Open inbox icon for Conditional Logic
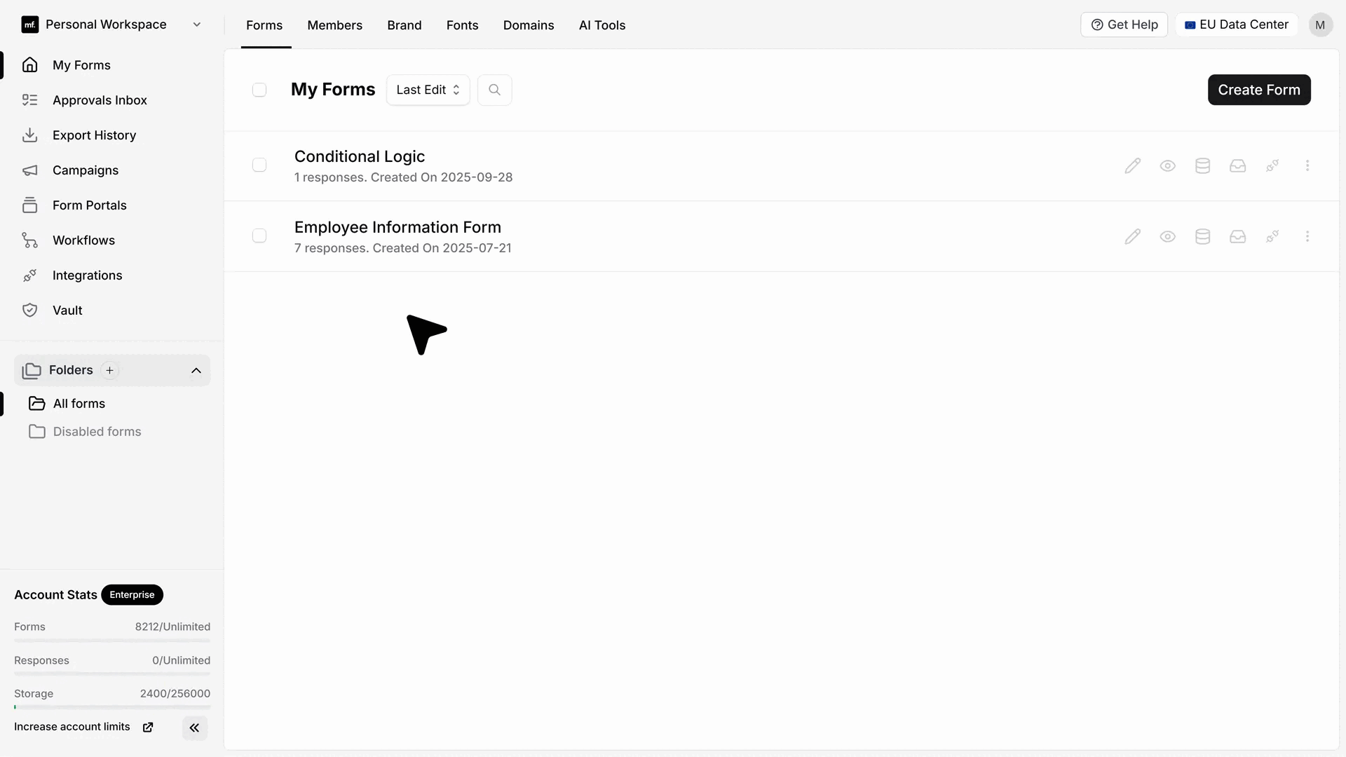Viewport: 1346px width, 757px height. (x=1237, y=165)
